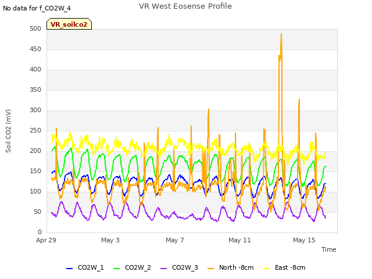Click the 100 y-axis tick label

click(35, 191)
